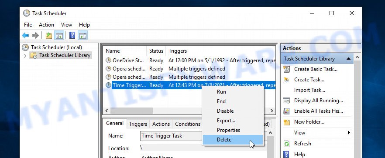This screenshot has height=158, width=385.
Task: Click the OneDrive task clock icon
Action: [108, 60]
